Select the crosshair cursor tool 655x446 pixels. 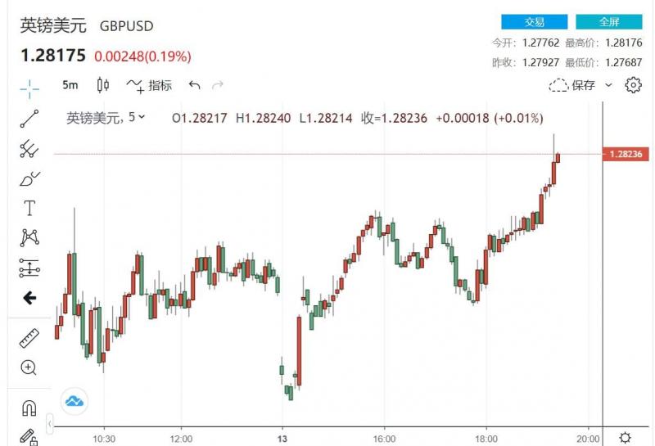pyautogui.click(x=29, y=86)
